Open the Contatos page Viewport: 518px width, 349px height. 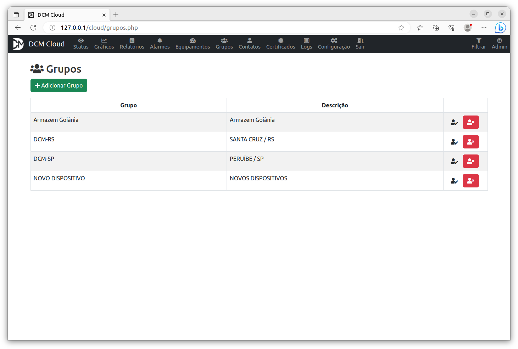[x=249, y=43]
